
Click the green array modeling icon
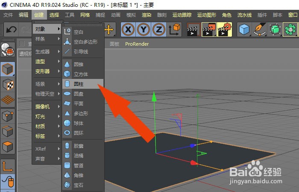[x=290, y=29]
